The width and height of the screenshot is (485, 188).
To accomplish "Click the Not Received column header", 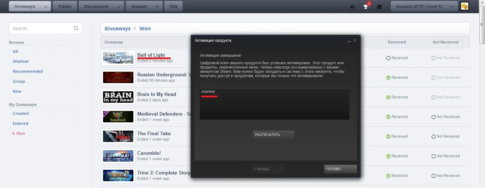I will [x=445, y=42].
